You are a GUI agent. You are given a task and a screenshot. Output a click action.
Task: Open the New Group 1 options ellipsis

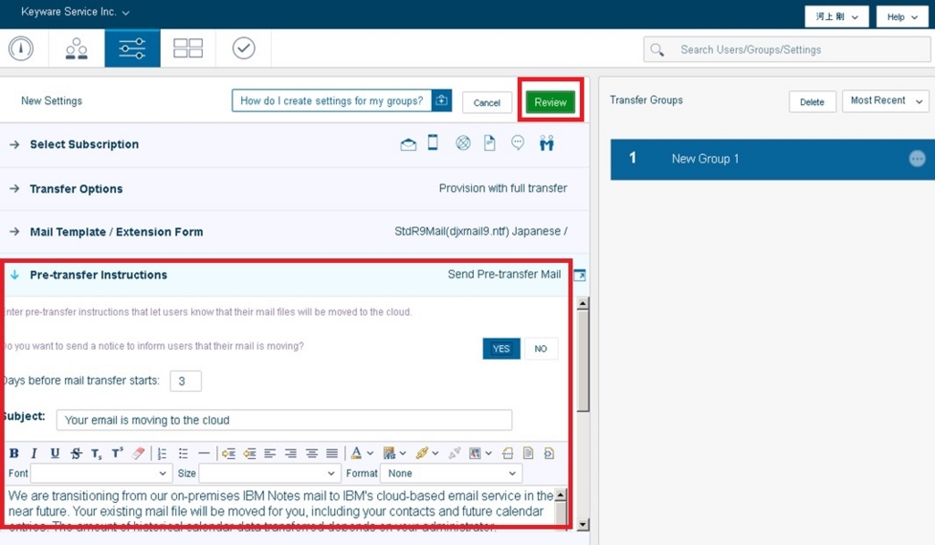coord(917,159)
